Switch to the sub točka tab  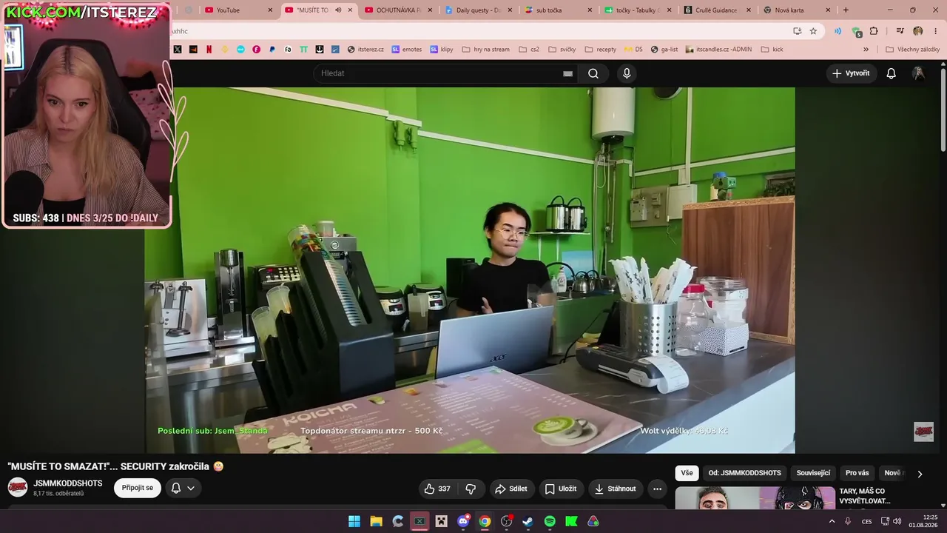click(x=557, y=10)
